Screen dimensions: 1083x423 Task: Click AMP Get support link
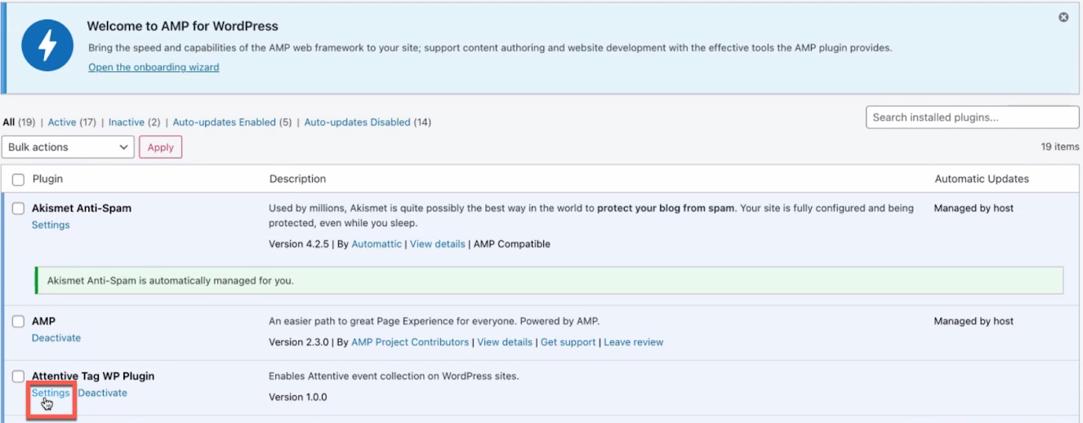568,342
